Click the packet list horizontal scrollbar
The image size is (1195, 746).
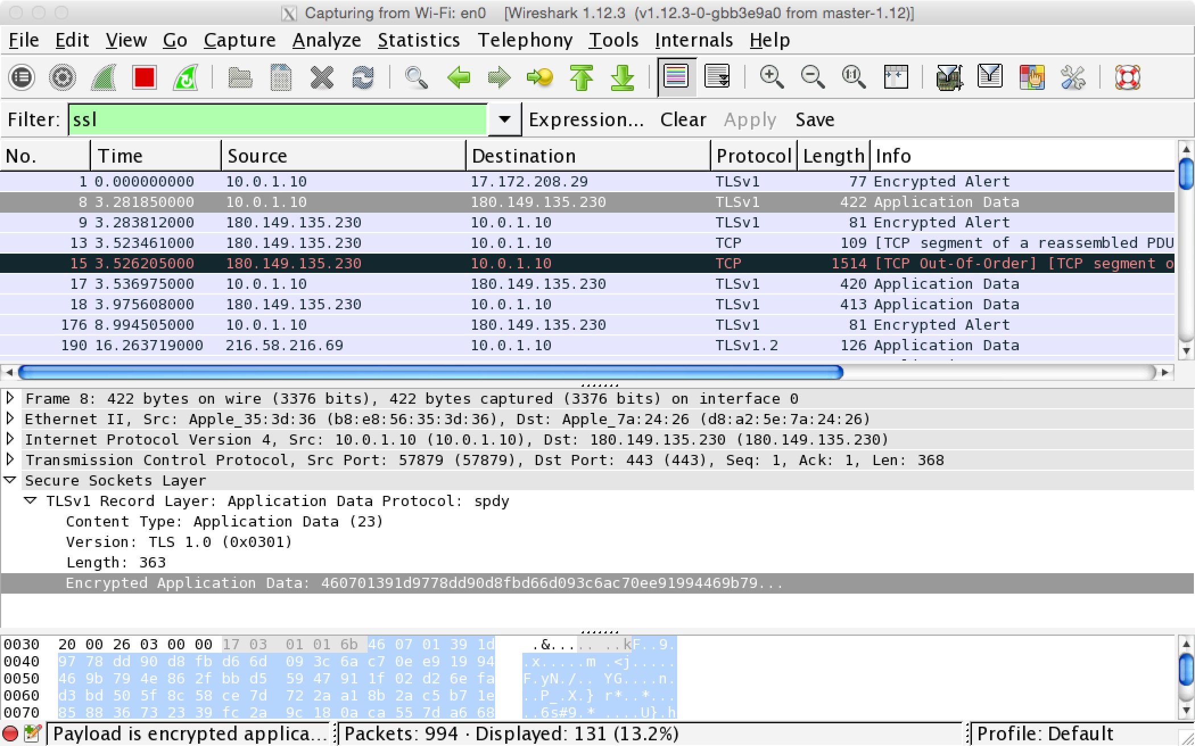(x=430, y=372)
